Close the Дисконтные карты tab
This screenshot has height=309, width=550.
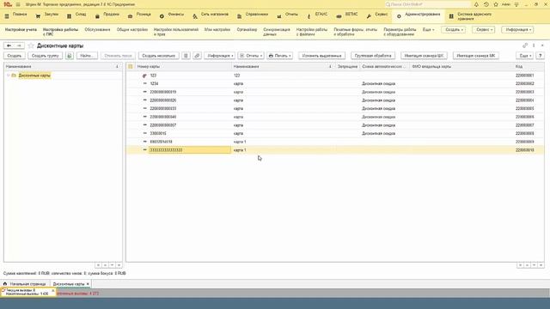[x=88, y=284]
